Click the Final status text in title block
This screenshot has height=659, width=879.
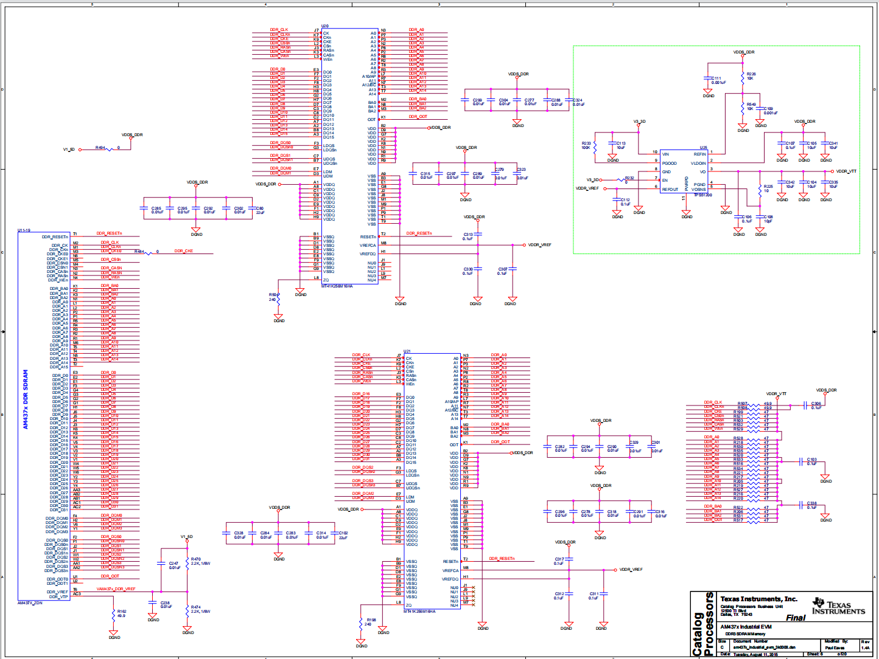[795, 618]
